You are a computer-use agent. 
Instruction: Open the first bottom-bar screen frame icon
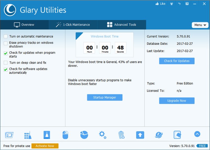click(9, 135)
